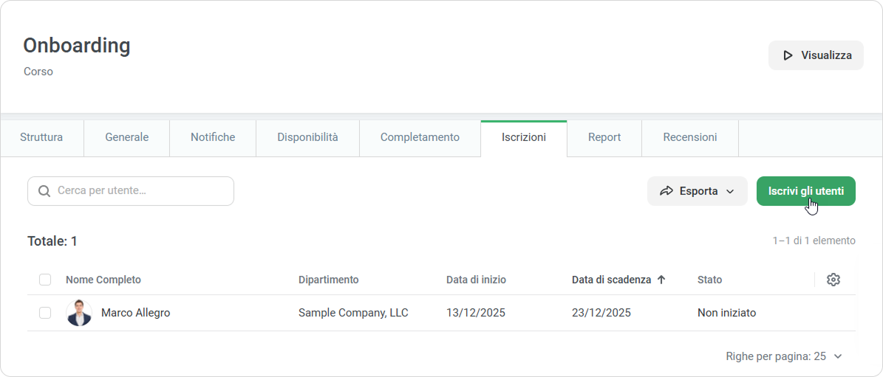Viewport: 883px width, 377px height.
Task: Sort by the Data di inizio column
Action: (x=476, y=280)
